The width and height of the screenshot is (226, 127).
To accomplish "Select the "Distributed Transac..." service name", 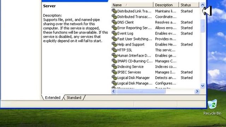I will coord(134,17).
